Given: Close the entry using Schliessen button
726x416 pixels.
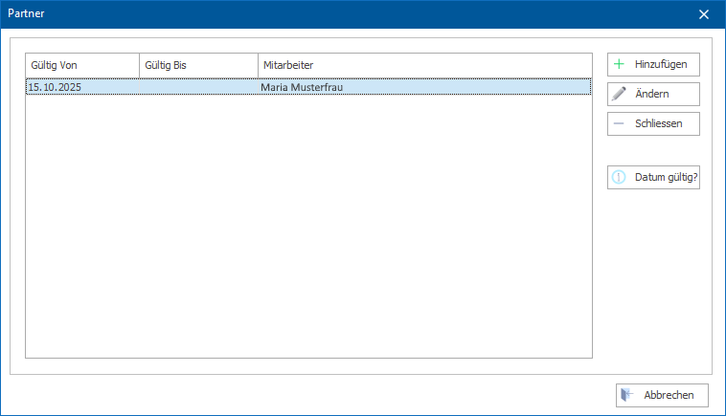Looking at the screenshot, I should point(653,123).
